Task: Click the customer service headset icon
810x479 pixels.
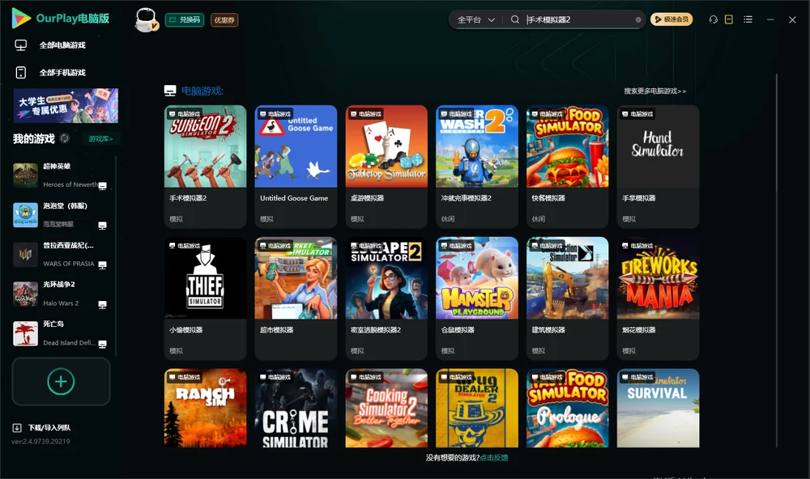Action: [713, 19]
